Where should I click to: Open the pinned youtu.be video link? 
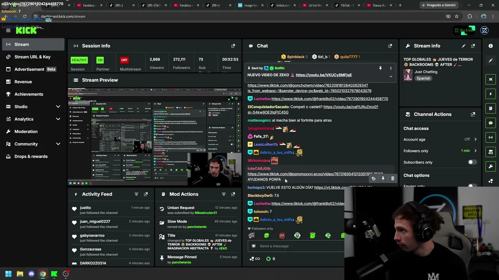pyautogui.click(x=324, y=75)
